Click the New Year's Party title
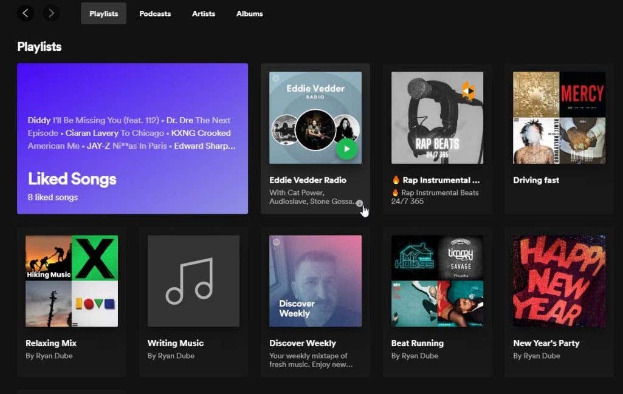Screen dimensions: 623x394 pyautogui.click(x=546, y=344)
